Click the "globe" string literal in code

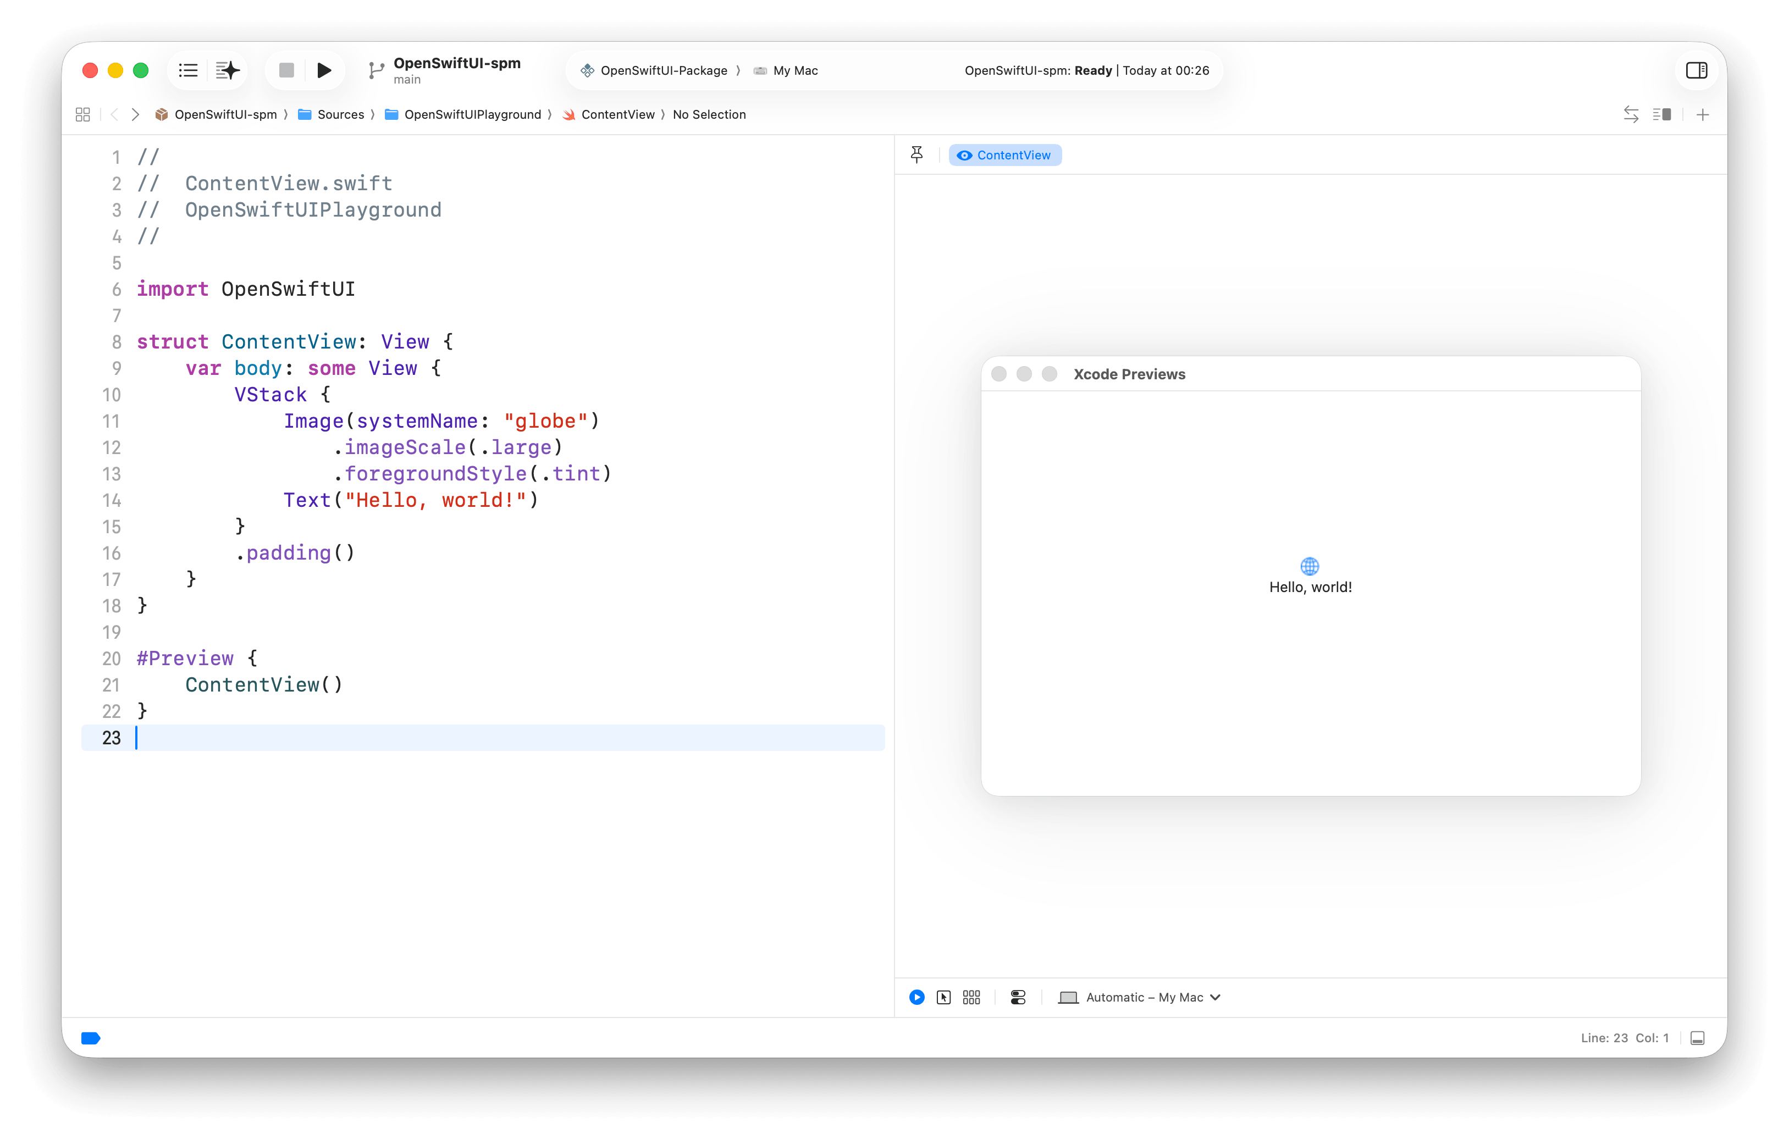[x=546, y=421]
